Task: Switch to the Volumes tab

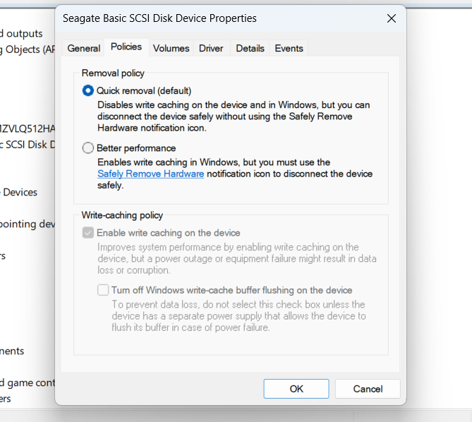Action: click(171, 48)
